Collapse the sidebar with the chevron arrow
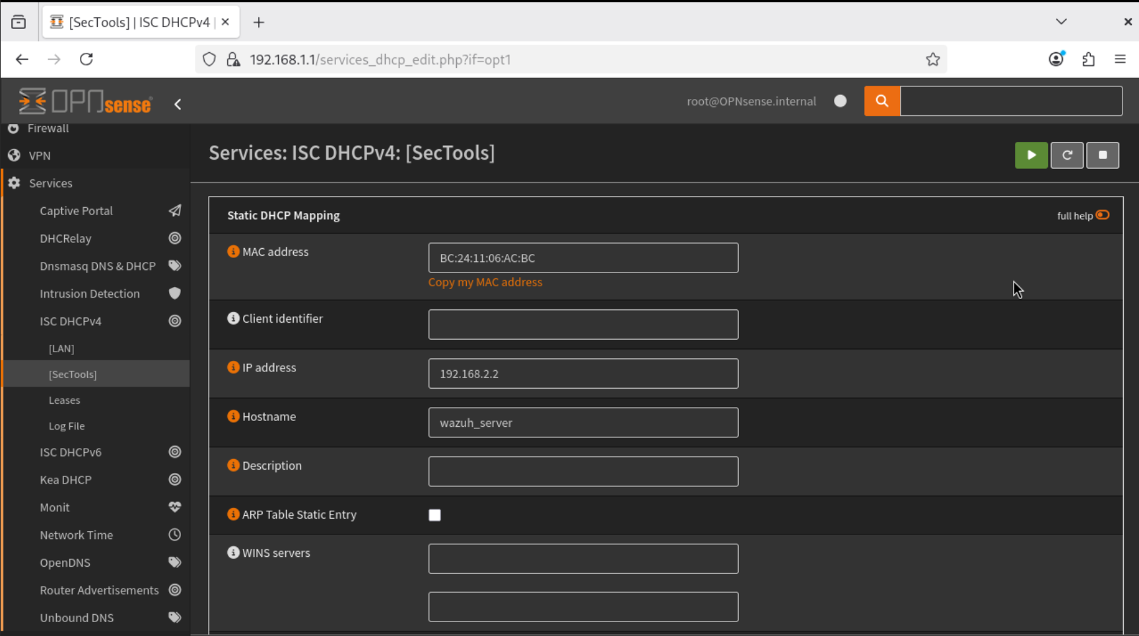This screenshot has width=1139, height=636. tap(178, 104)
